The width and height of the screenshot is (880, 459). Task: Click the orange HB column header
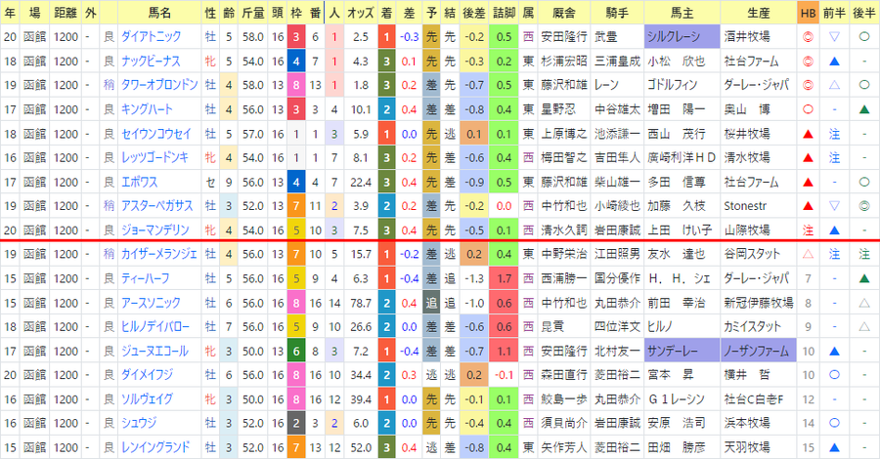[x=809, y=13]
